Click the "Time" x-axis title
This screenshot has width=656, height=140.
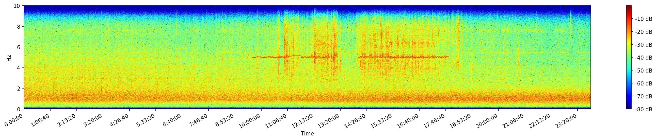coord(307,134)
